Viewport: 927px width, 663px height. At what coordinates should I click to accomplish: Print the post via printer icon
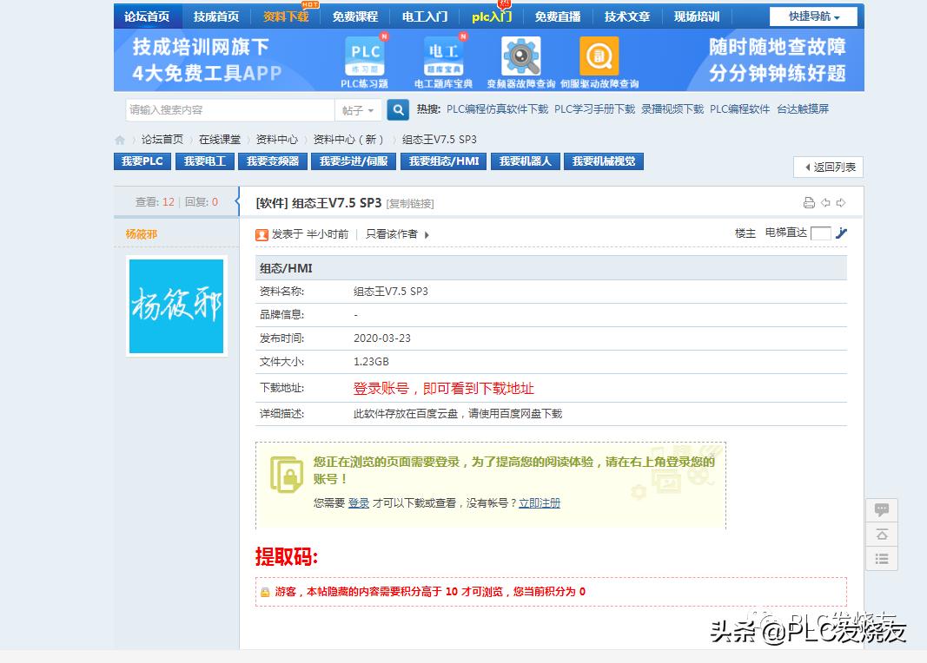[x=811, y=203]
